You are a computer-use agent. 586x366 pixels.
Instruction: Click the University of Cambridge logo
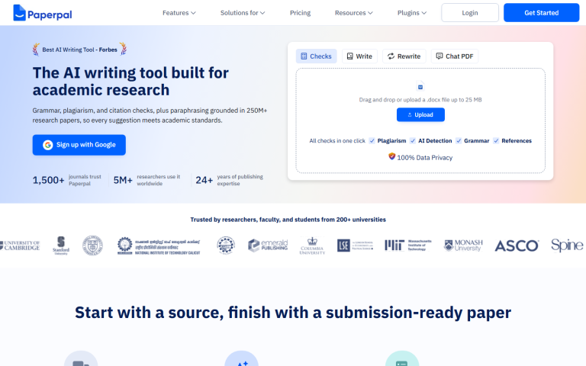20,246
